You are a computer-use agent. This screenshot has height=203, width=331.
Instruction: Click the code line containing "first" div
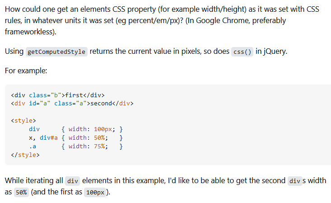[x=57, y=95]
